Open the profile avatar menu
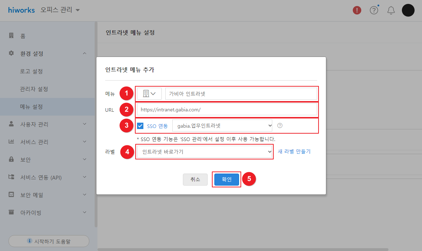The image size is (422, 251). click(x=408, y=10)
